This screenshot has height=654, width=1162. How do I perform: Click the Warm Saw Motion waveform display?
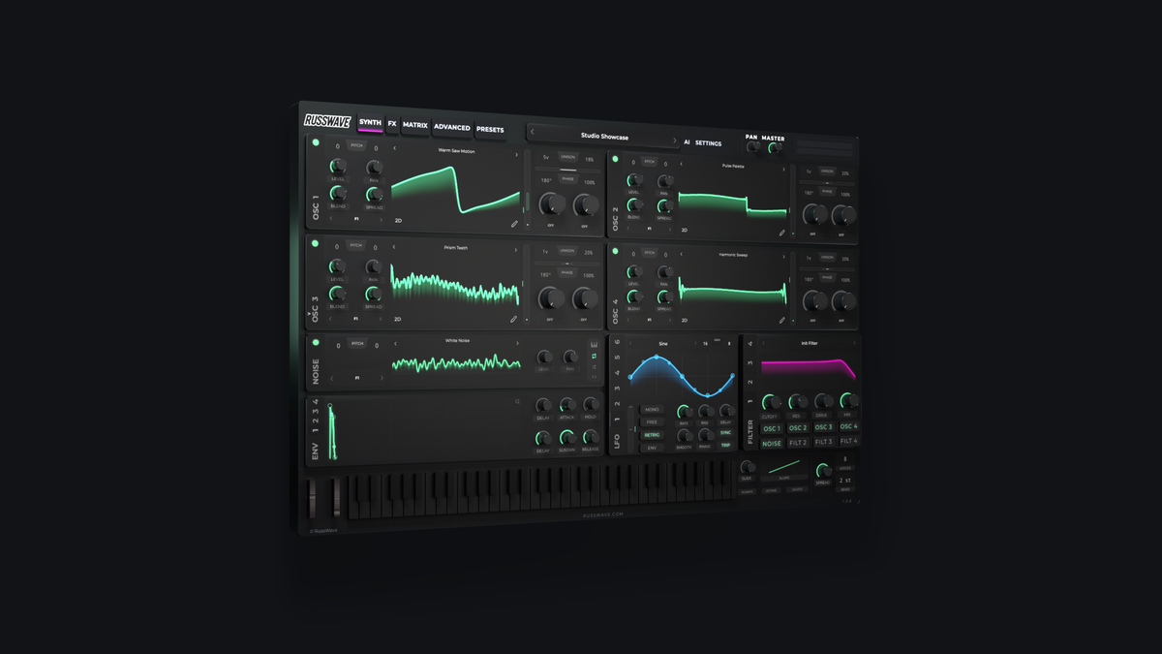tap(456, 190)
